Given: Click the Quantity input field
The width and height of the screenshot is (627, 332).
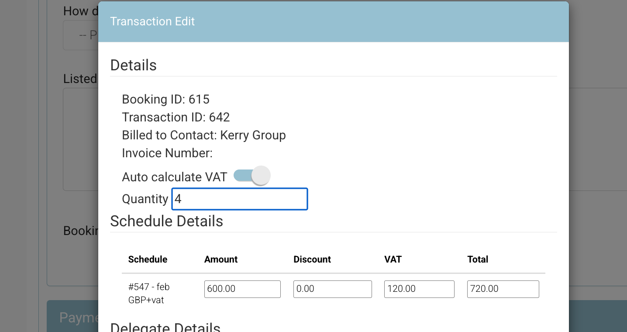Looking at the screenshot, I should (x=240, y=199).
